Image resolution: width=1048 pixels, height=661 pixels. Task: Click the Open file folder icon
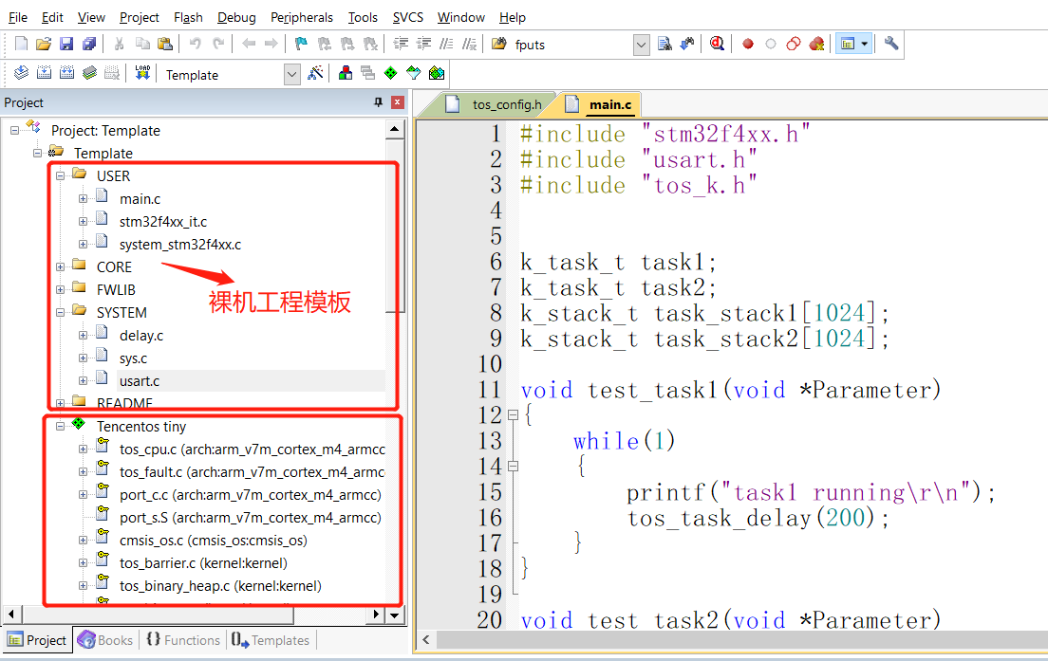point(44,44)
